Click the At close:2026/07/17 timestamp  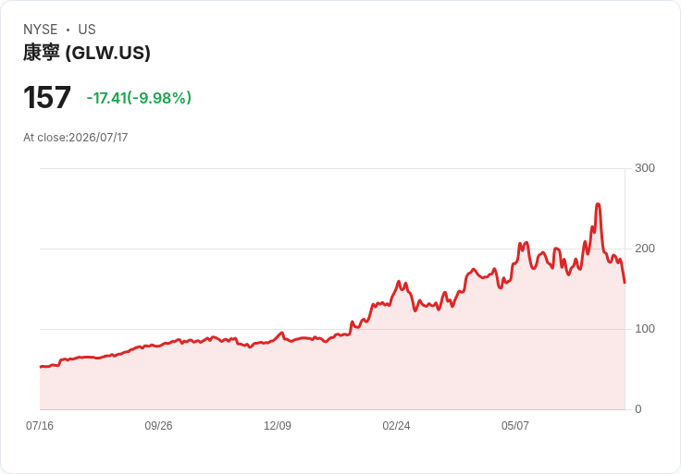pos(76,138)
